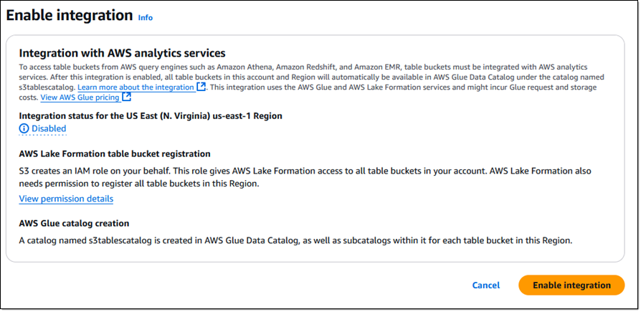The width and height of the screenshot is (641, 312).
Task: Click external-link icon after Learn more link
Action: [x=201, y=87]
